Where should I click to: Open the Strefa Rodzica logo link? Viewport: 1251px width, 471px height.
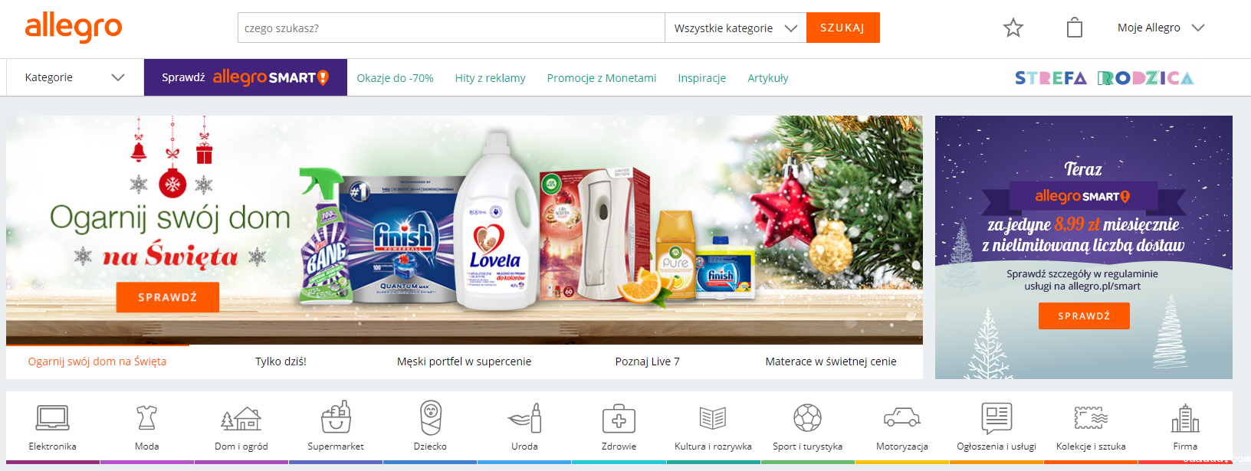tap(1104, 78)
